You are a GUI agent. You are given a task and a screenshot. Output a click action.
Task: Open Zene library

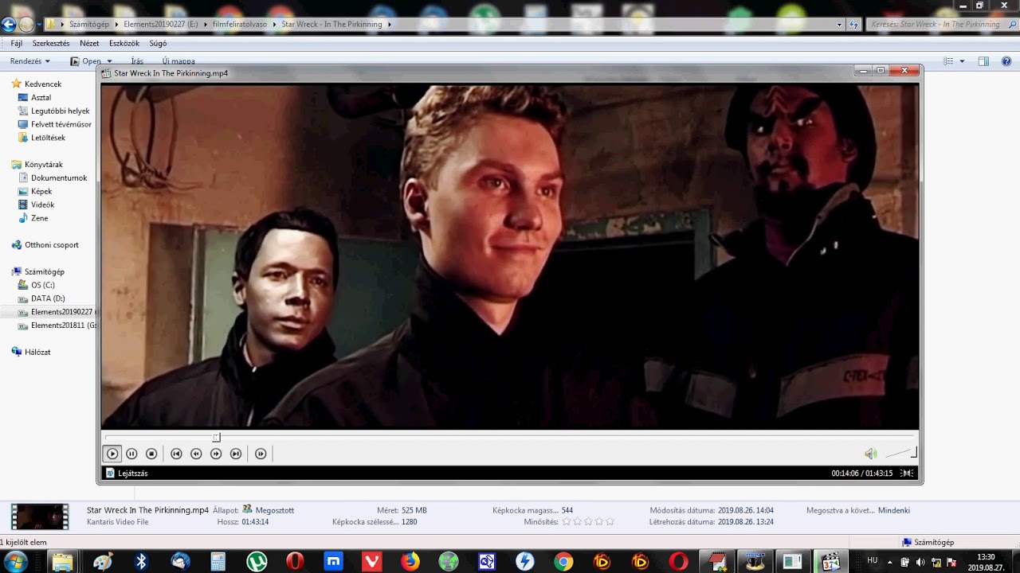click(40, 218)
